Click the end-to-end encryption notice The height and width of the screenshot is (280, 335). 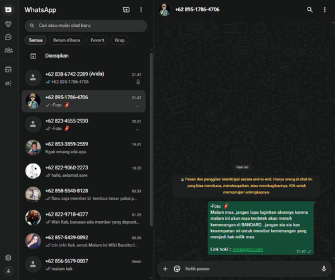pos(247,186)
